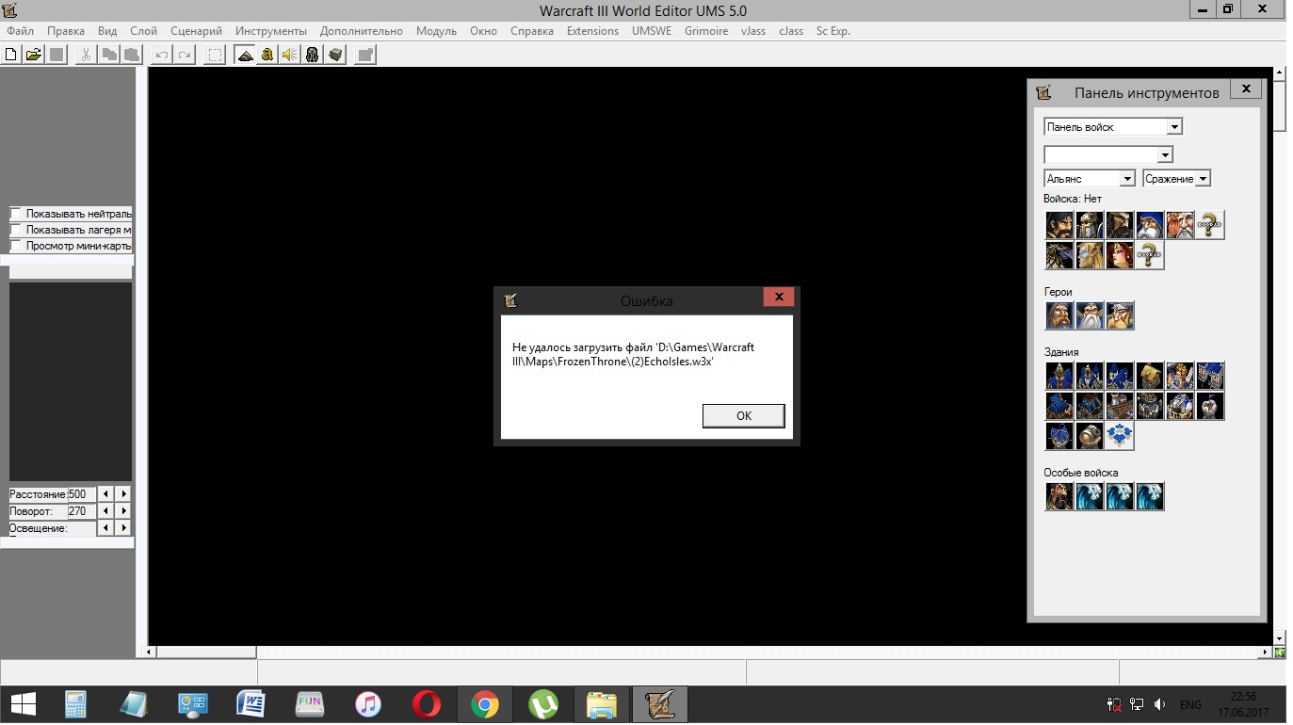Viewport: 1293px width, 725px height.
Task: Open the vJass menu
Action: [x=753, y=31]
